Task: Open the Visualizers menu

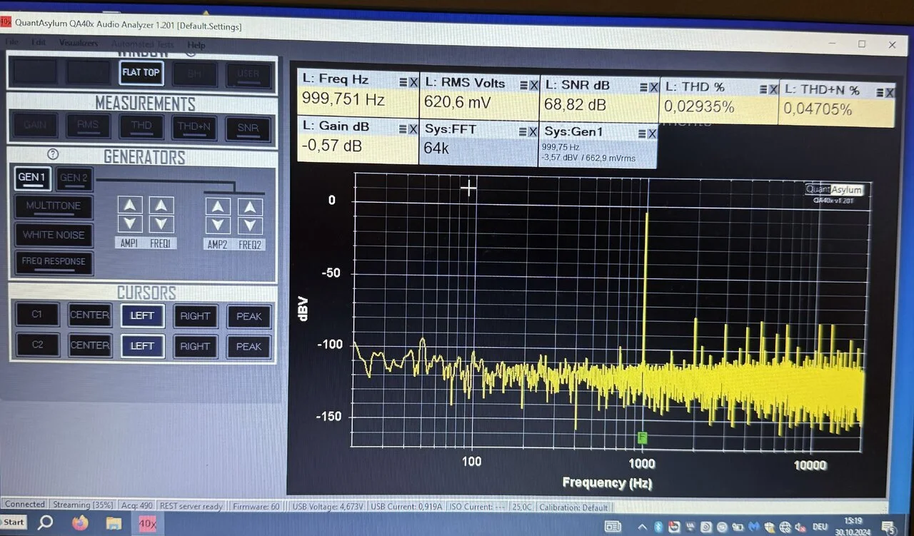Action: 78,44
